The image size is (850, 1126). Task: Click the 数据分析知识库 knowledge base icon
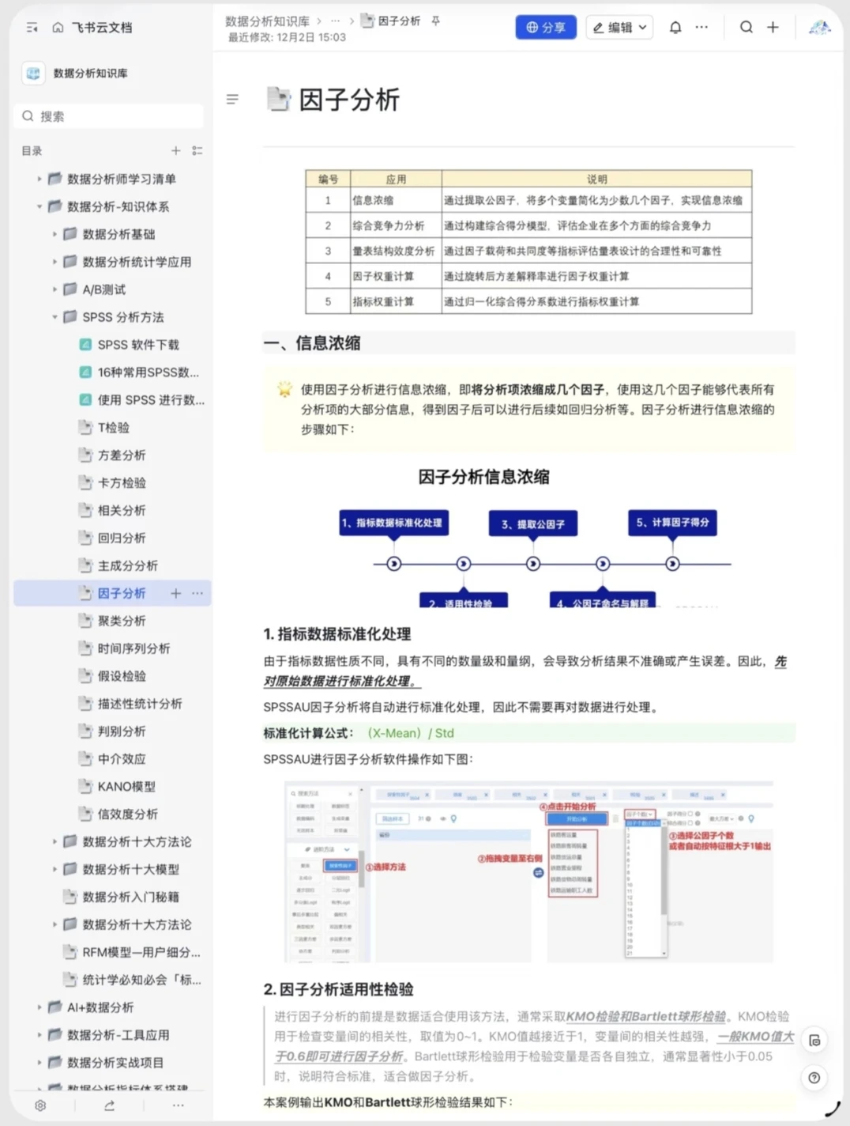(x=32, y=74)
